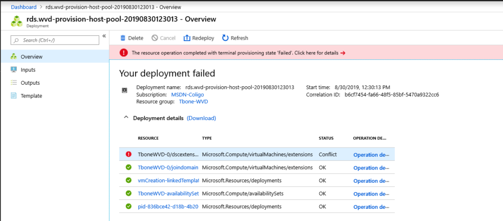The height and width of the screenshot is (221, 503).
Task: Click the Download deployment details link
Action: [x=201, y=118]
